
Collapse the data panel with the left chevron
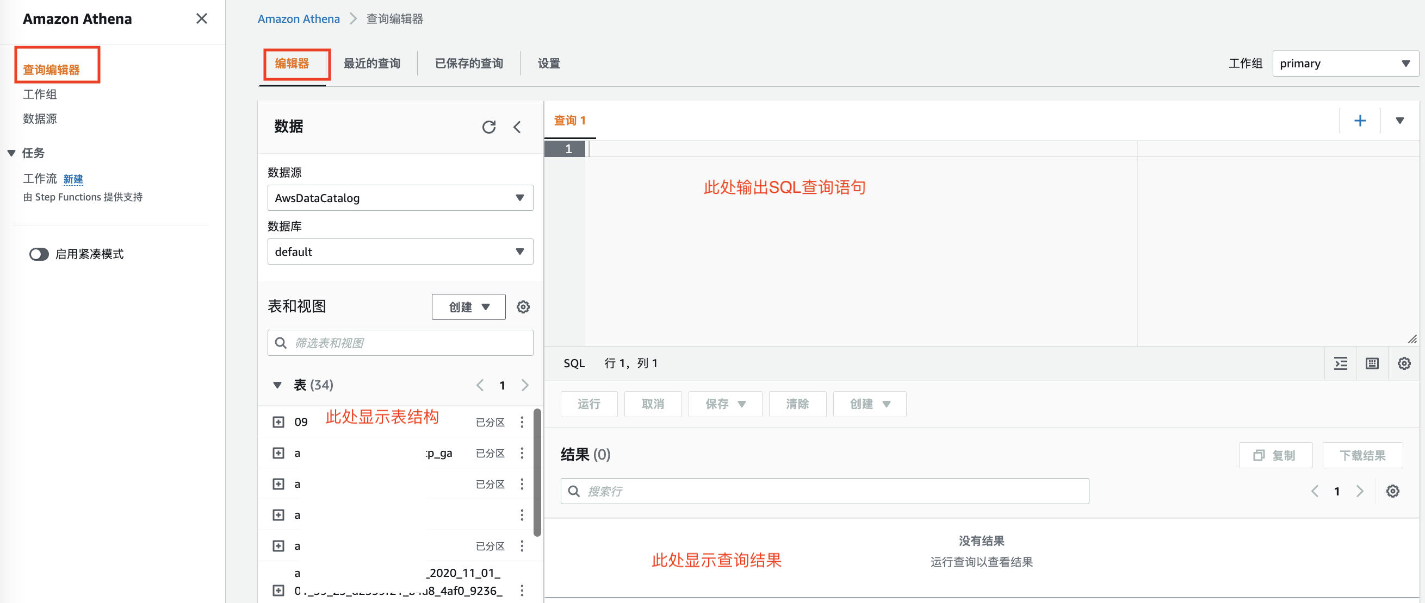coord(517,127)
